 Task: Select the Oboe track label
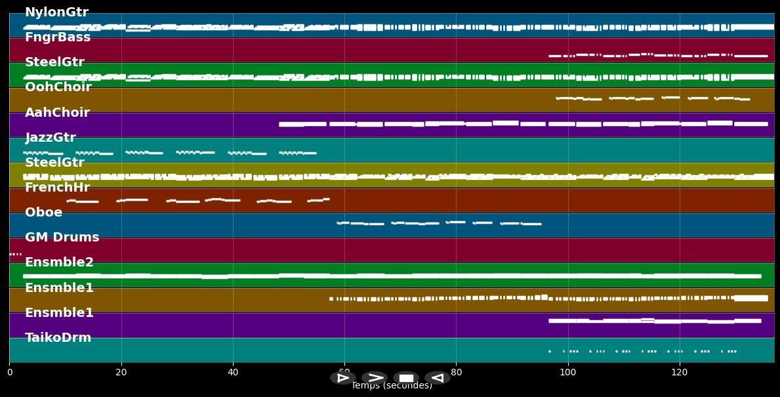[x=43, y=213]
